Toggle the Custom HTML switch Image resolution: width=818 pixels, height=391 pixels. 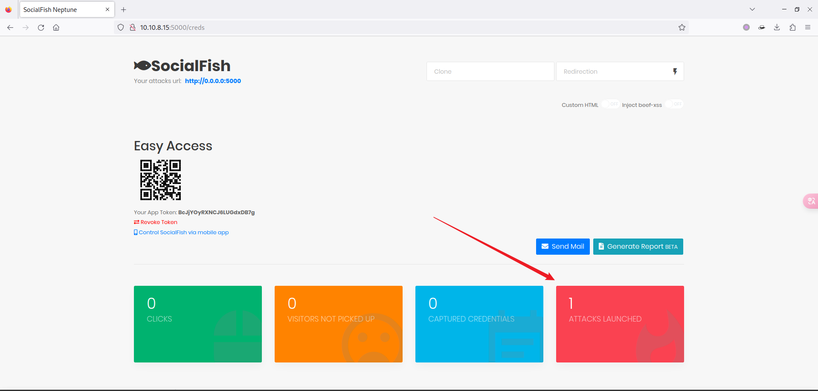pyautogui.click(x=610, y=104)
